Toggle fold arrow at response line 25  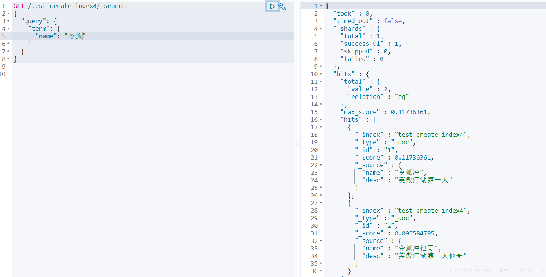click(321, 188)
